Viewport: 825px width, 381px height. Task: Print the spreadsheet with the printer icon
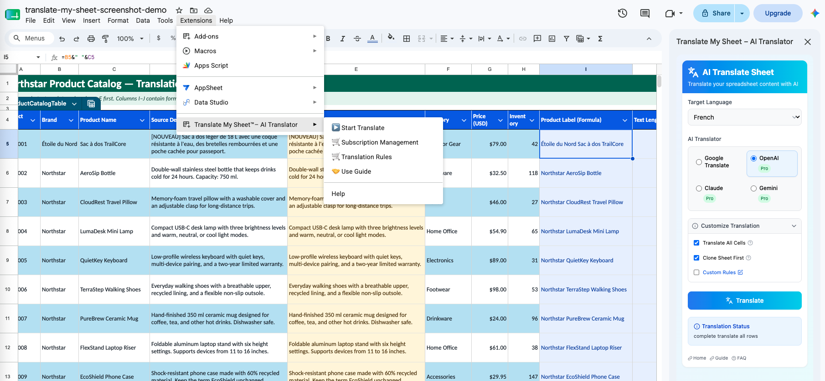(91, 39)
